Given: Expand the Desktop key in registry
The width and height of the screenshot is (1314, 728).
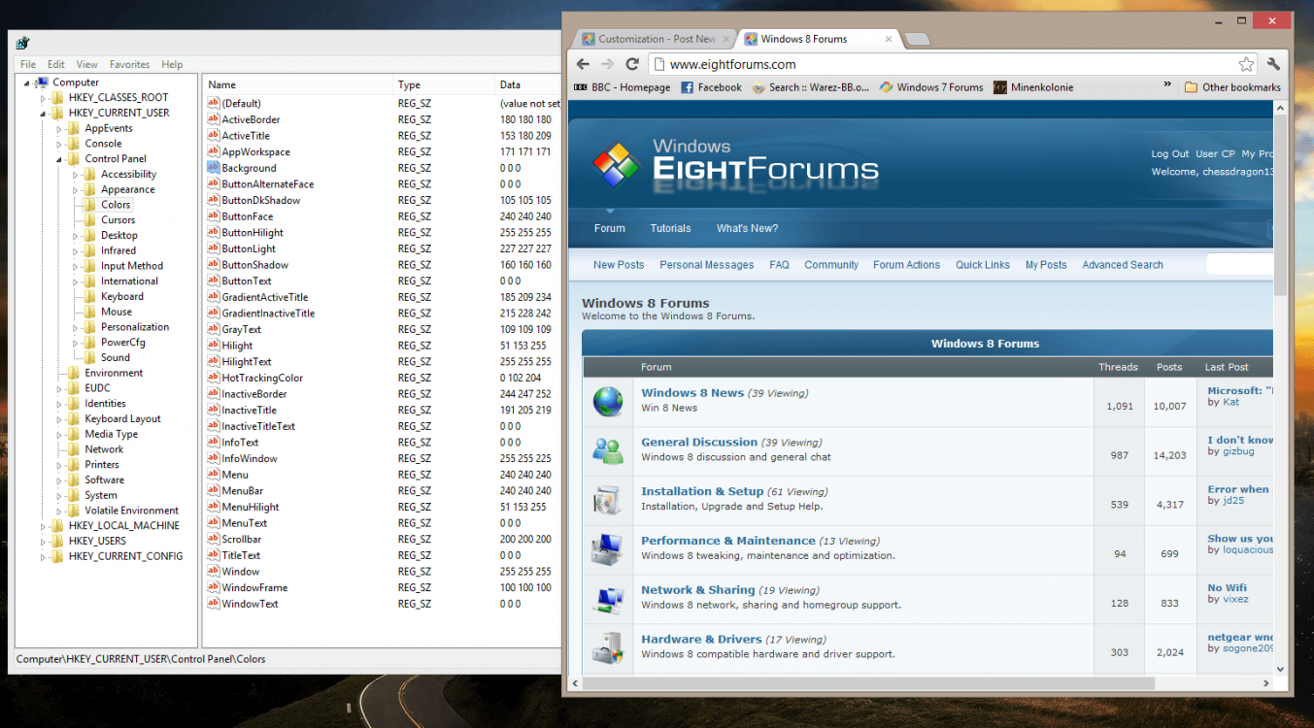Looking at the screenshot, I should tap(76, 236).
